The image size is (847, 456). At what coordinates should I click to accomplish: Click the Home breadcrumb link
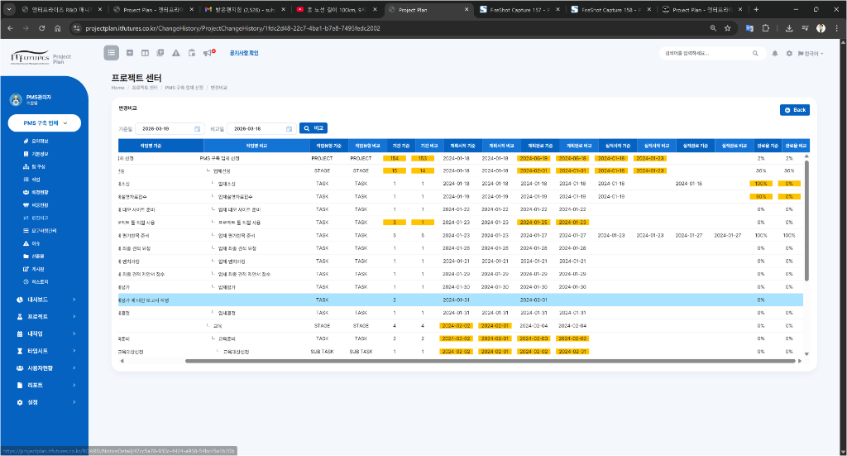pos(117,88)
